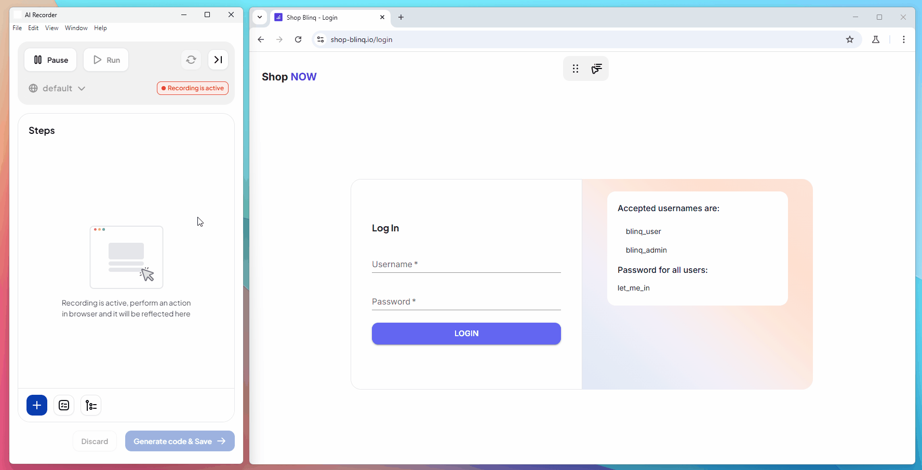Click the tree list icon below Steps
The height and width of the screenshot is (470, 922).
click(x=91, y=405)
